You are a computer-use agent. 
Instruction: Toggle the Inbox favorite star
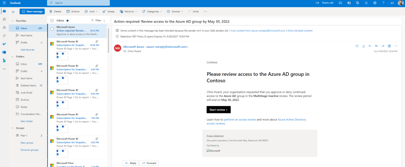[x=67, y=20]
